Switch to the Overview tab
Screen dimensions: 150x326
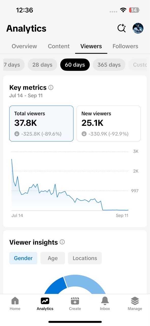(24, 46)
